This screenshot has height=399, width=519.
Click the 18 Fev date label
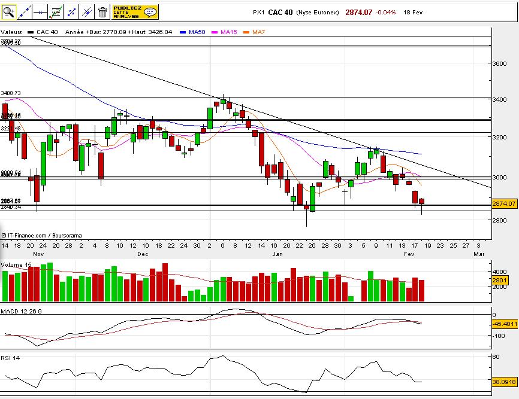coord(413,13)
